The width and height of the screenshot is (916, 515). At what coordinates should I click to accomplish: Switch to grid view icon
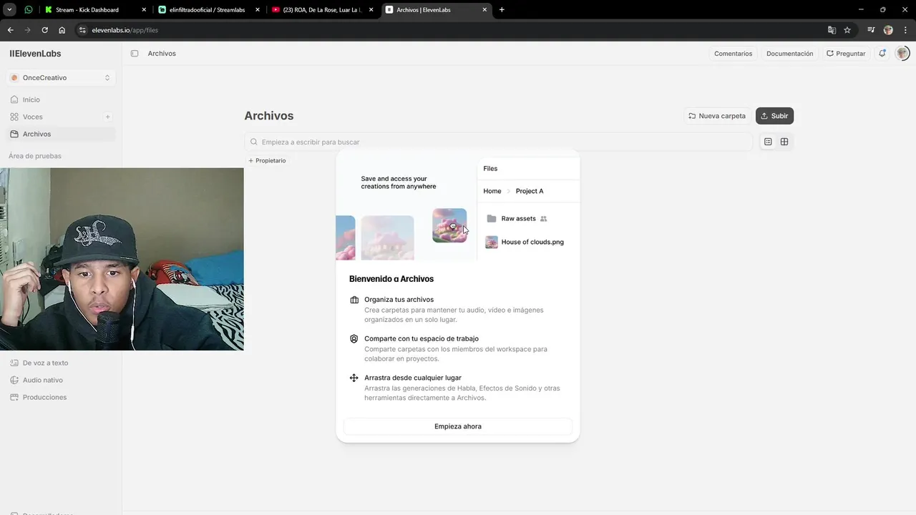784,142
